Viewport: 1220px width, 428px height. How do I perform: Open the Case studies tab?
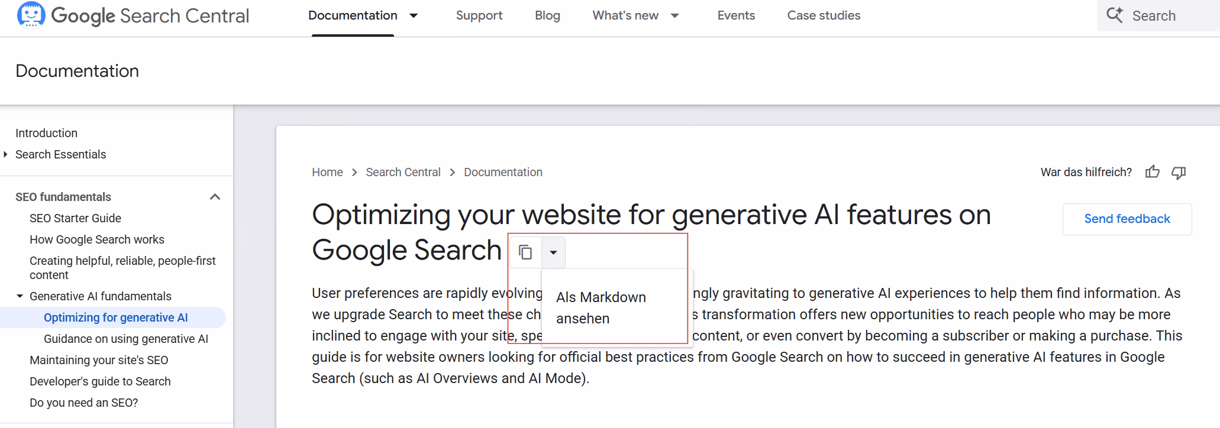[x=824, y=15]
